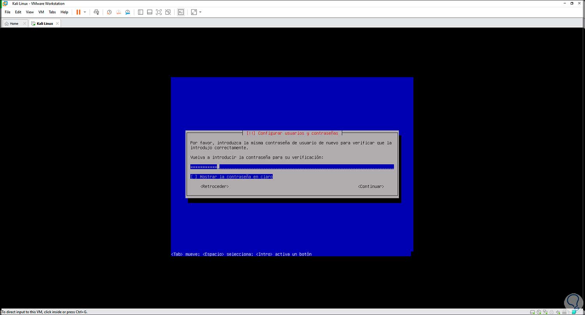Image resolution: width=585 pixels, height=315 pixels.
Task: Click the VMware Workstation title bar icon
Action: point(5,4)
